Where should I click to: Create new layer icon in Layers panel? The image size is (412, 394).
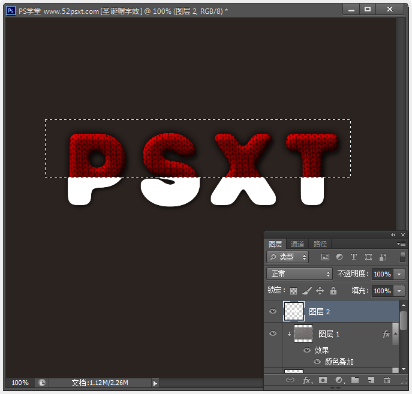[371, 380]
